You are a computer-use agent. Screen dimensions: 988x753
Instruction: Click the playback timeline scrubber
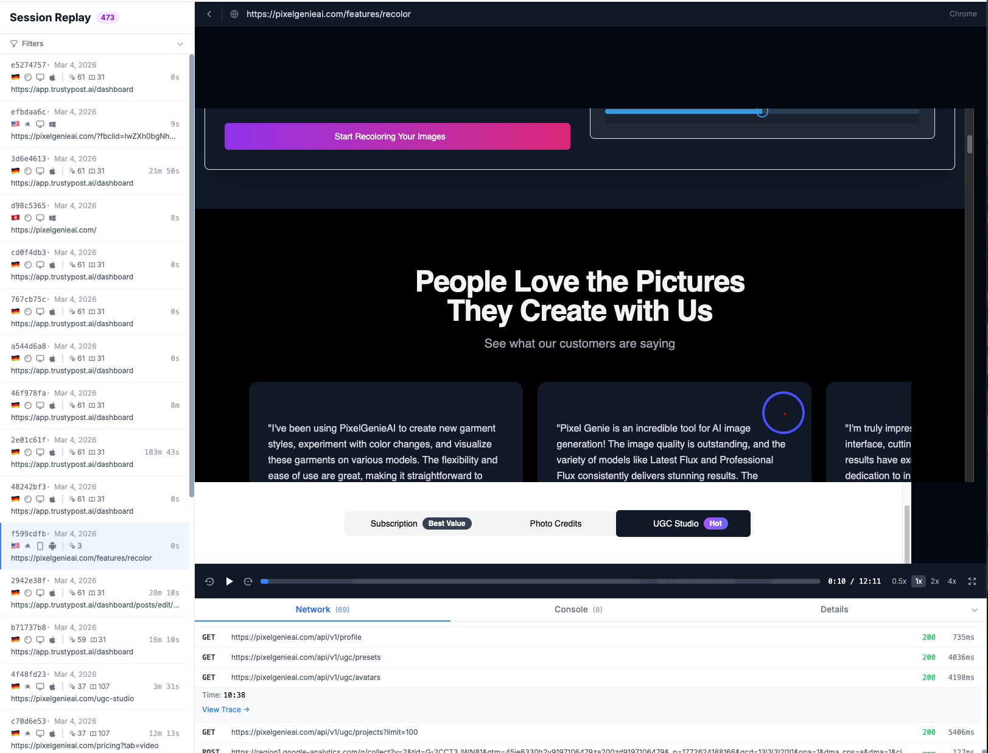point(264,581)
